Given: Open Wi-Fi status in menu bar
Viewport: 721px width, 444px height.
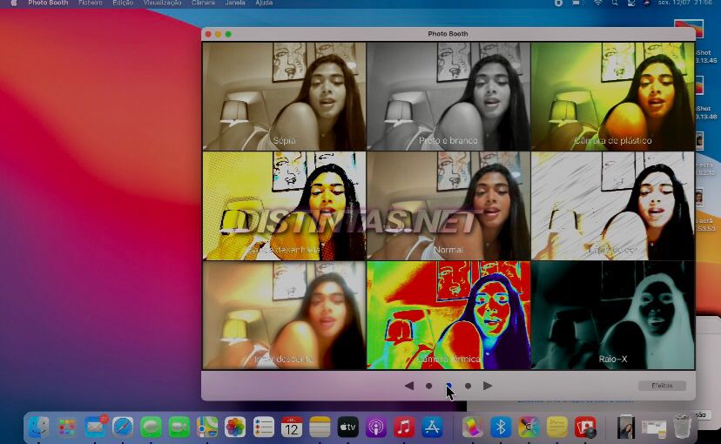Looking at the screenshot, I should (x=597, y=3).
